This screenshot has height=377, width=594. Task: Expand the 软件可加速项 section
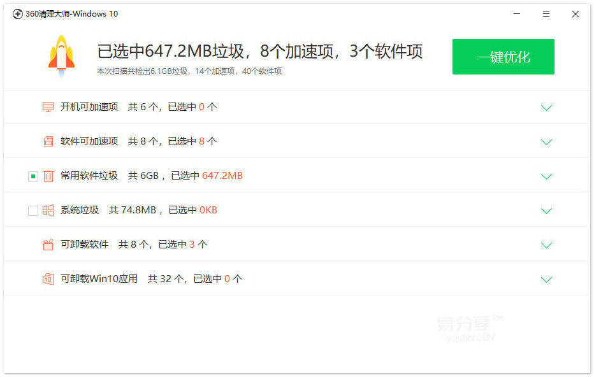point(547,142)
